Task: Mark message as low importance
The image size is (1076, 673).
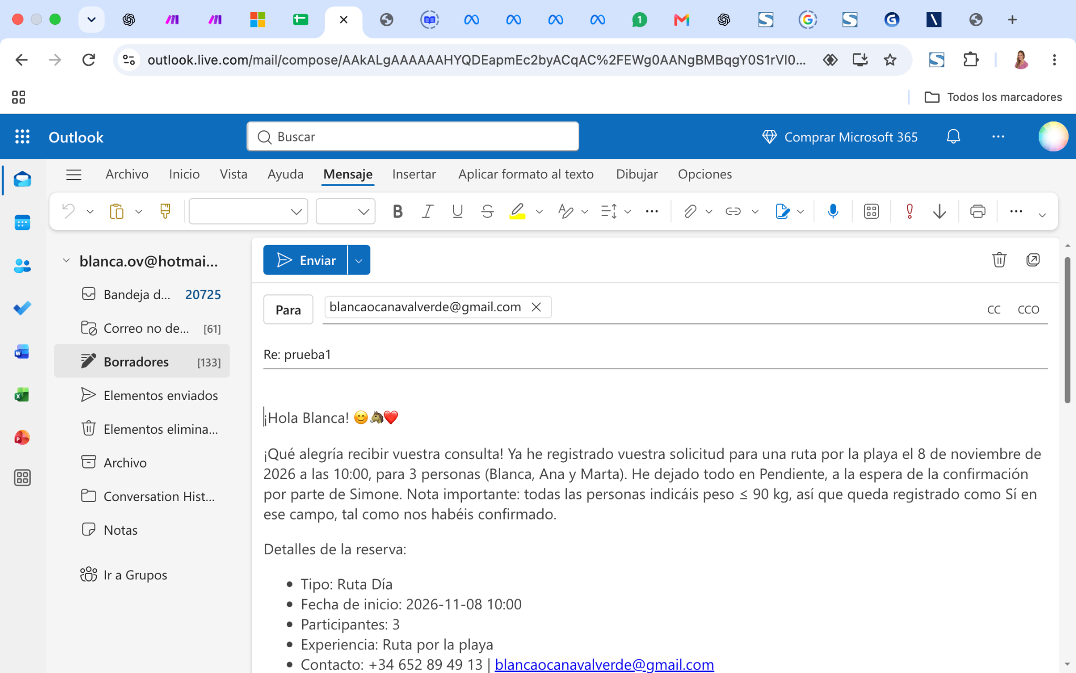Action: coord(939,211)
